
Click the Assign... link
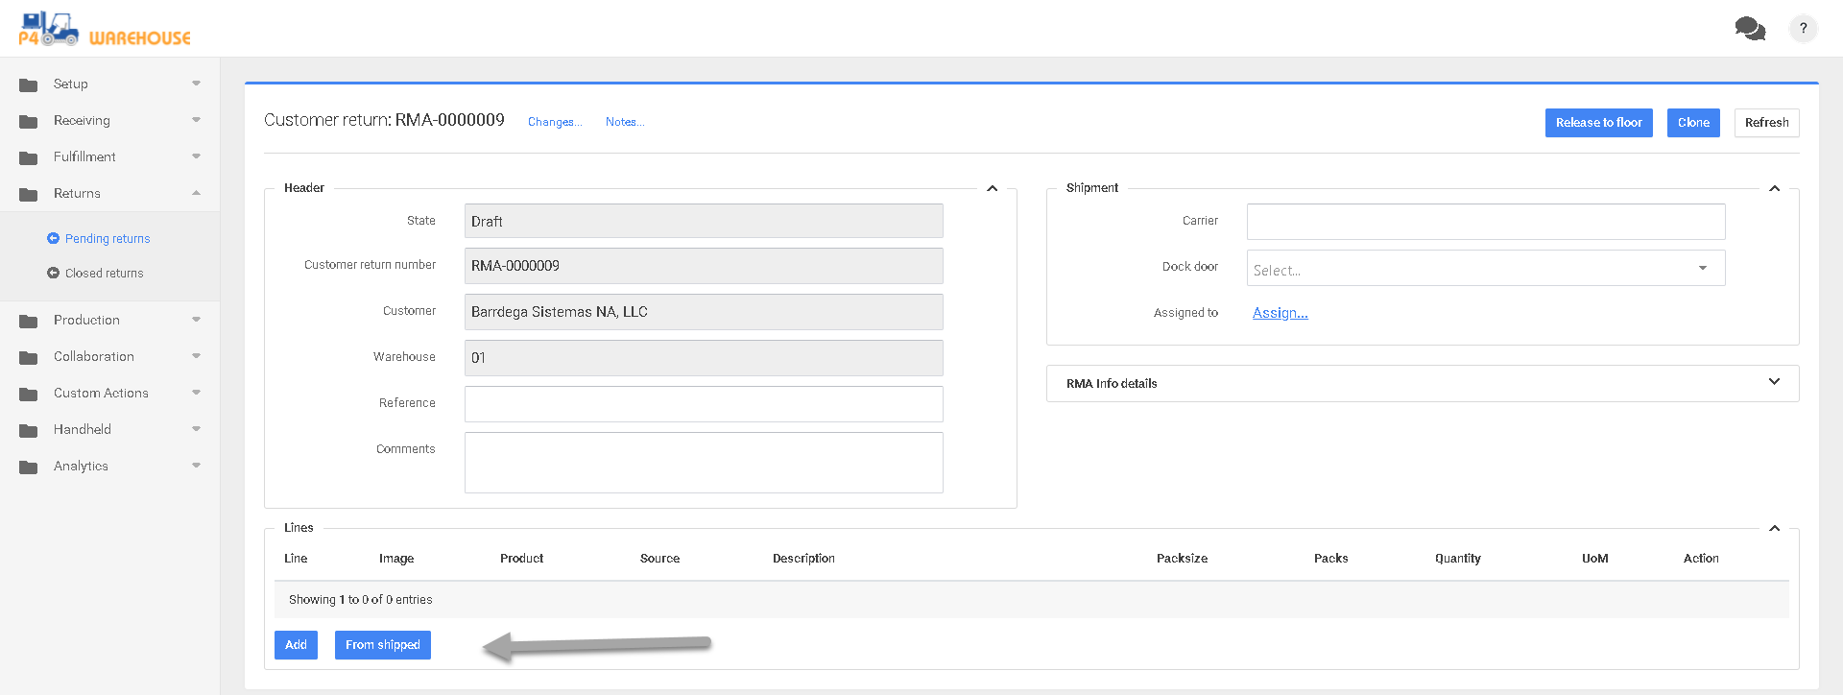[1280, 313]
